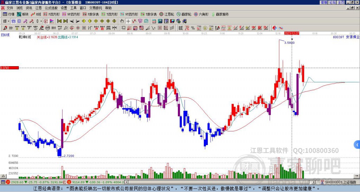Click the 深 Shenzhen index status icon
This screenshot has width=360, height=192.
coord(69,183)
